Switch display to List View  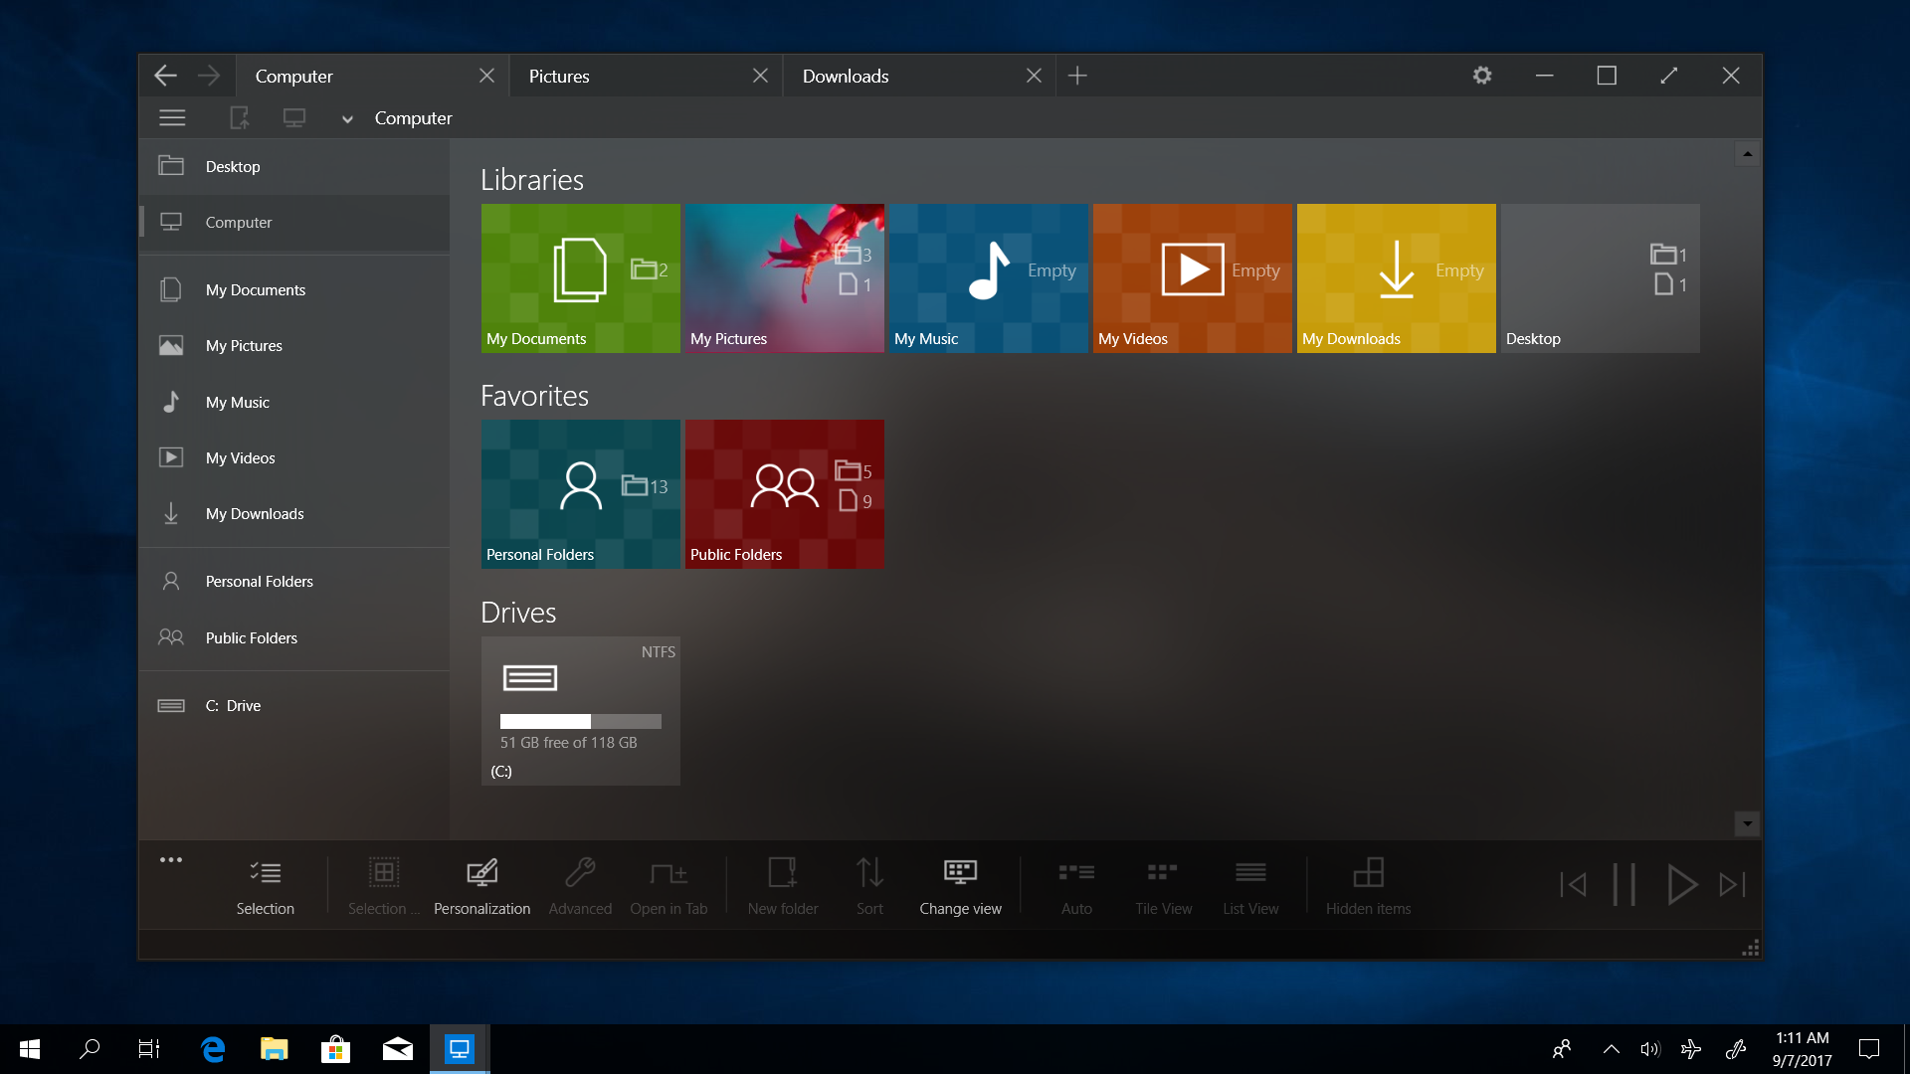pyautogui.click(x=1250, y=884)
